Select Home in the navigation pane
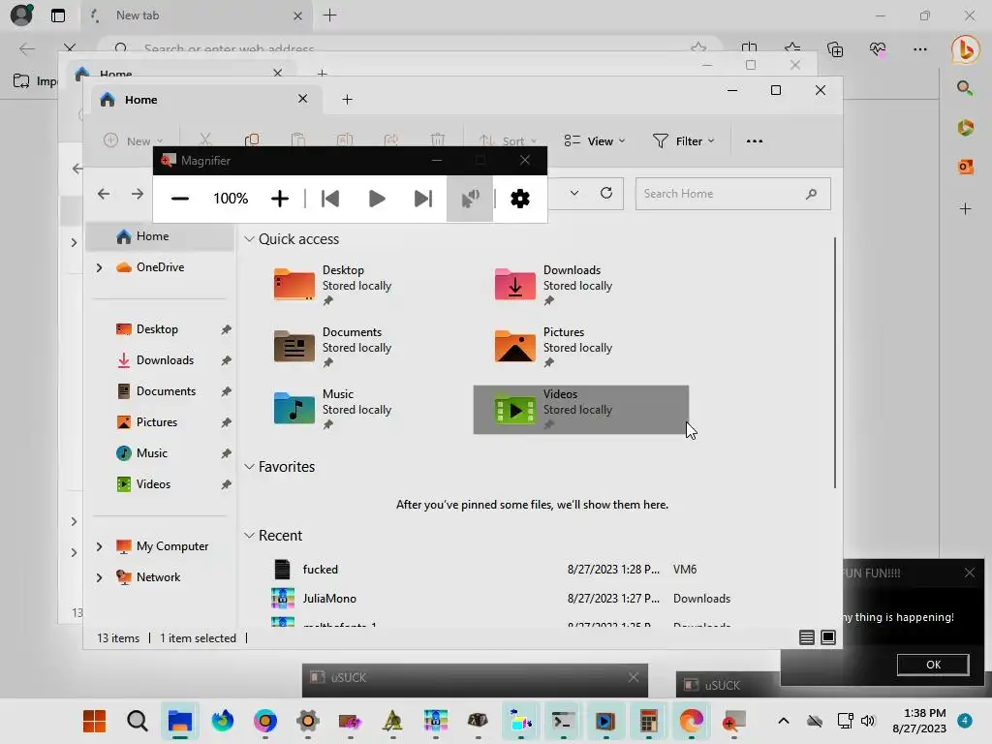Viewport: 992px width, 744px height. click(x=160, y=236)
